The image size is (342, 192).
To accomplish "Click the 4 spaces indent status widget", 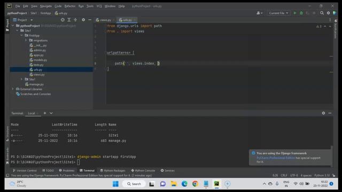I will 306,175.
